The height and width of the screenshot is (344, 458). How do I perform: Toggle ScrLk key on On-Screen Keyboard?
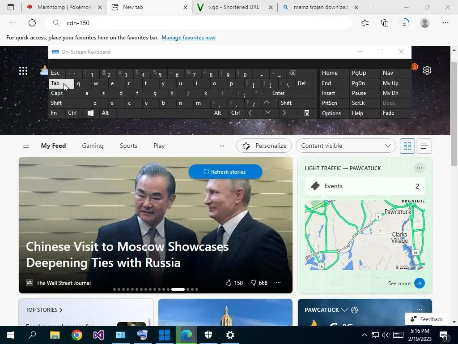(364, 103)
